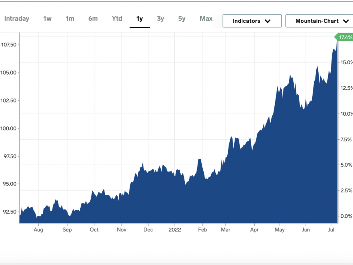Image resolution: width=353 pixels, height=265 pixels.
Task: Click the Nov date axis label
Action: [x=122, y=229]
